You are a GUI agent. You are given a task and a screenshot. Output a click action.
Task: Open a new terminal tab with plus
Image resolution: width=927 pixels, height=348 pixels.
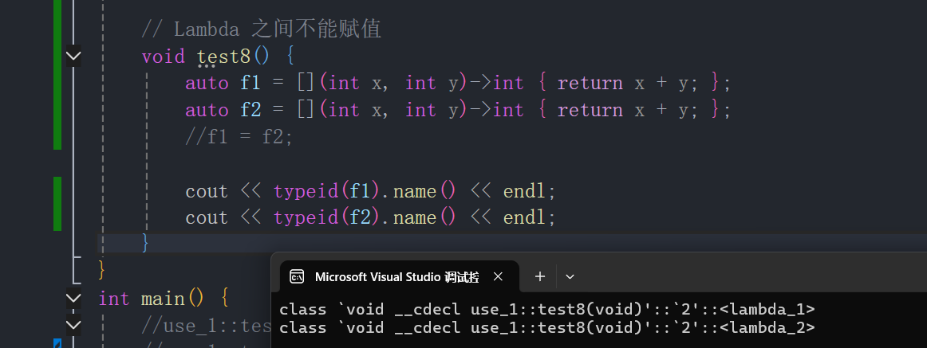coord(540,276)
